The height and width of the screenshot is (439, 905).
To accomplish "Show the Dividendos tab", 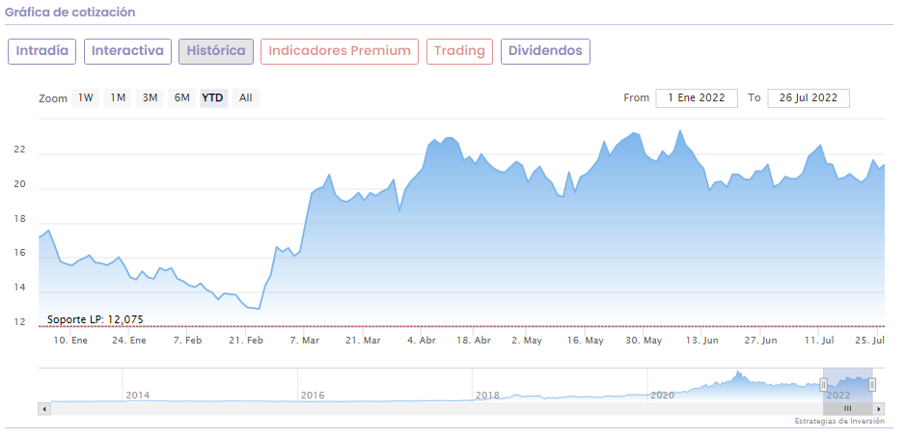I will 545,51.
